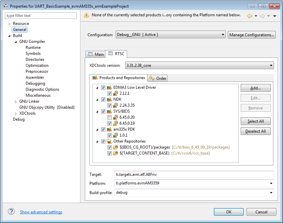This screenshot has width=283, height=223.
Task: Click into the type filter text field
Action: [x=41, y=16]
